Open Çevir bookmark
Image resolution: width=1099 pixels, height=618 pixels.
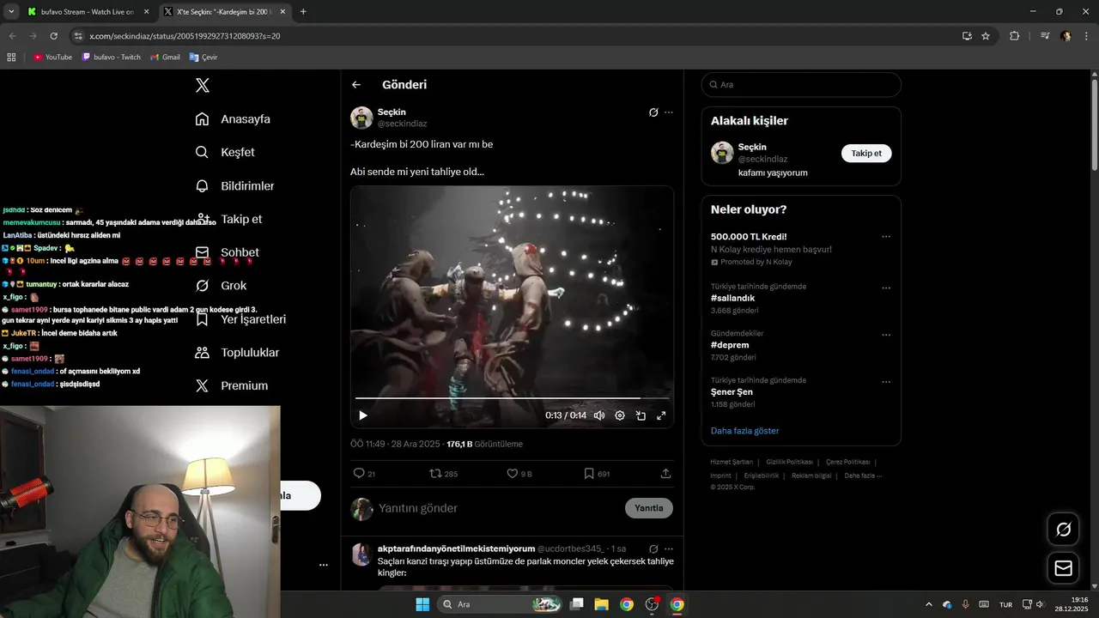[203, 58]
